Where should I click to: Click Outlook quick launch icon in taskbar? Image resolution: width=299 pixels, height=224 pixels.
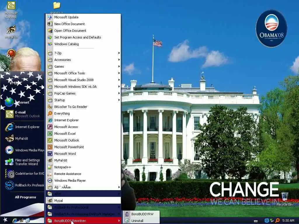(28, 220)
